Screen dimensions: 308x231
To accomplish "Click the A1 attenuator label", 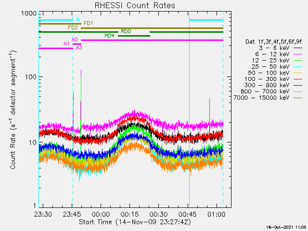I will tap(66, 43).
